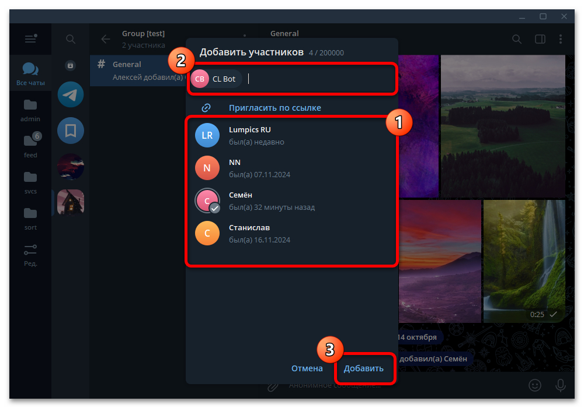
Task: Remove the CL Bot chip from selection
Action: coord(216,79)
